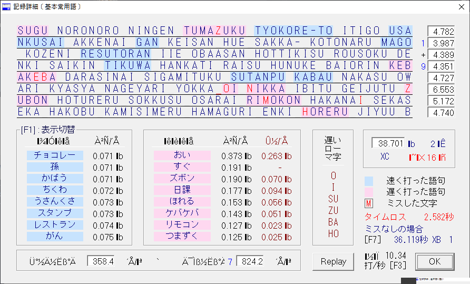470x284 pixels.
Task: Select slow word ズボン
Action: pyautogui.click(x=182, y=178)
